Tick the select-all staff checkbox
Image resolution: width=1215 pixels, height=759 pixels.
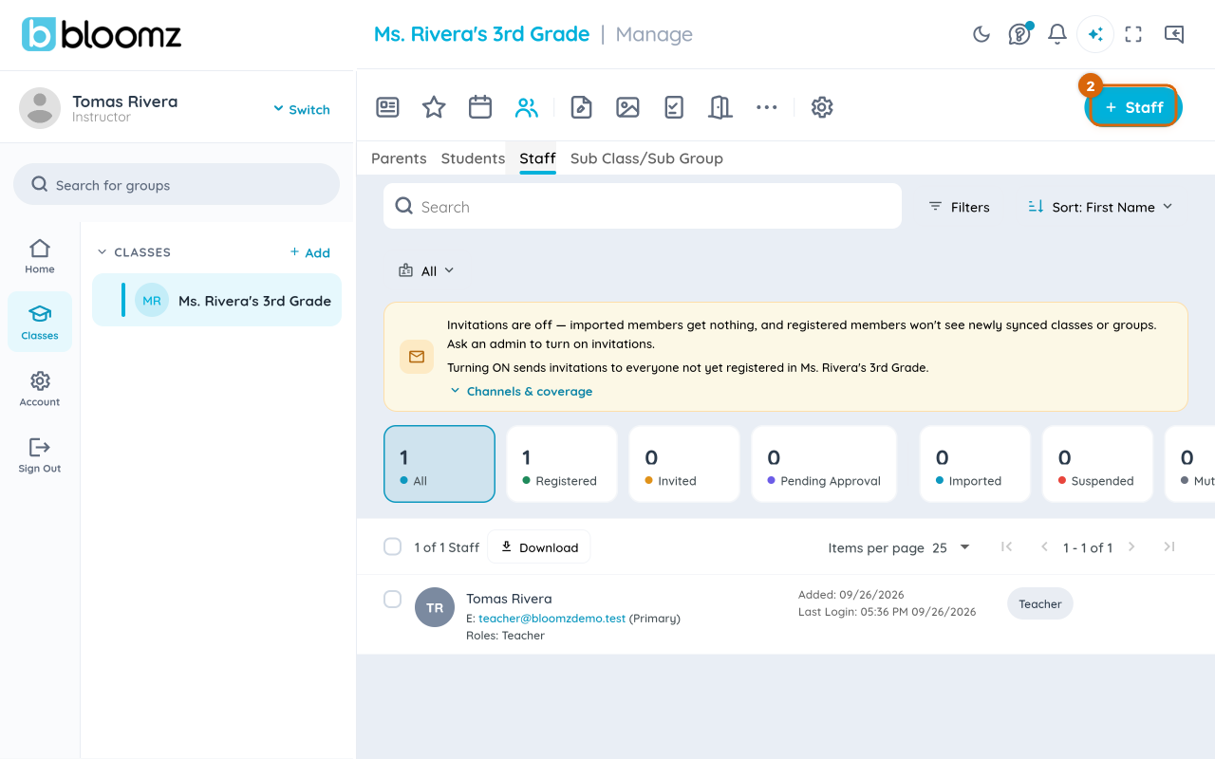392,546
